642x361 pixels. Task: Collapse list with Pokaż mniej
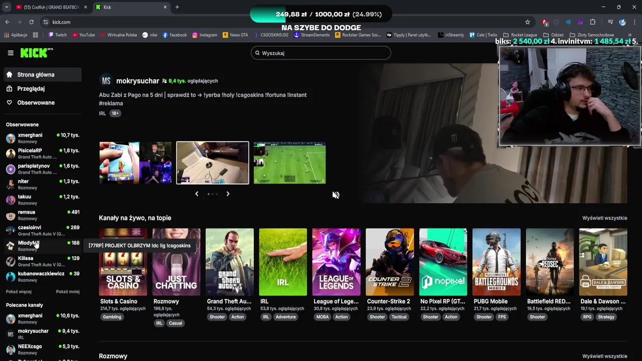[x=68, y=291]
